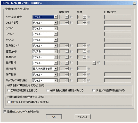Click バックアップ保存日数 digits count spinner
This screenshot has height=123, width=138.
82,80
